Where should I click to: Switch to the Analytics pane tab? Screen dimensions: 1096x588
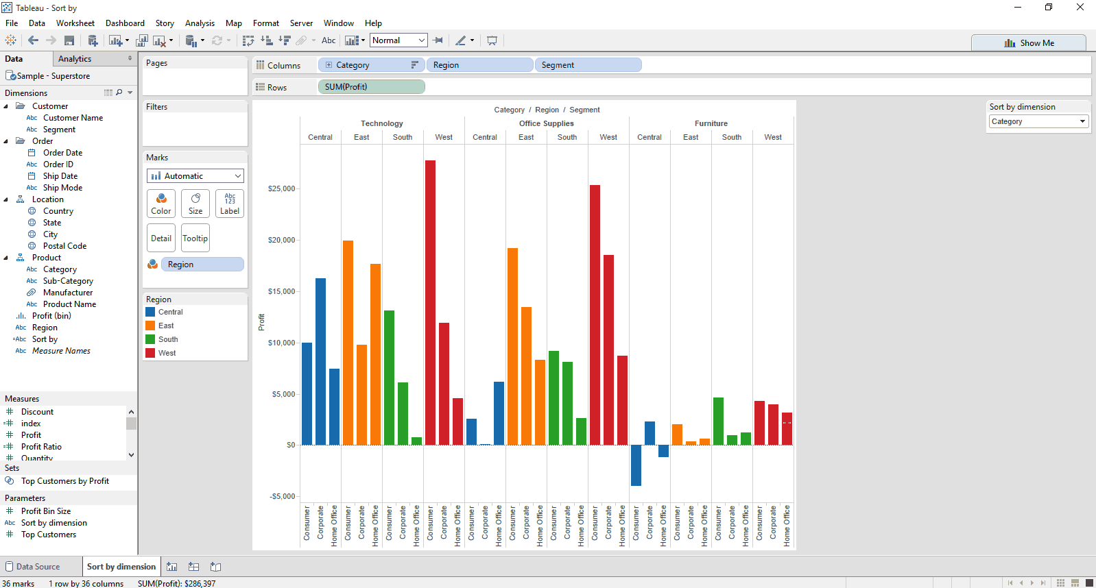coord(75,59)
